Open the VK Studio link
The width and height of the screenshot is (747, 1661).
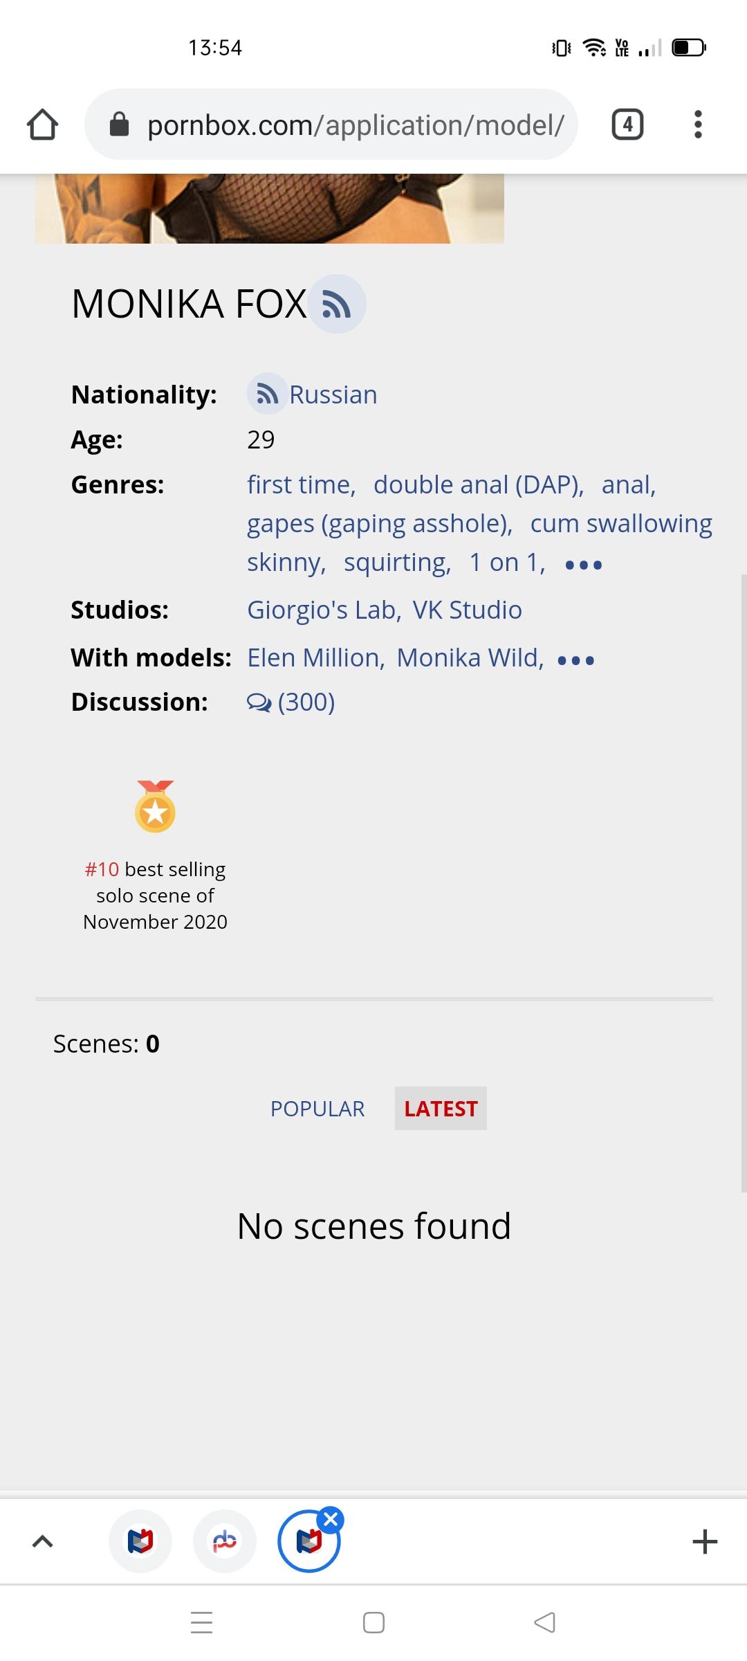pyautogui.click(x=468, y=610)
